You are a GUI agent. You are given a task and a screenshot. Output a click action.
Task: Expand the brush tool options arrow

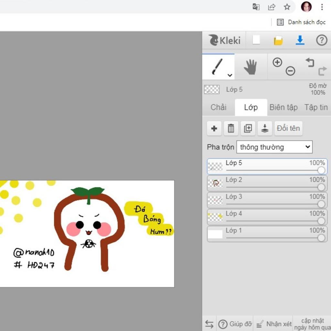[230, 75]
